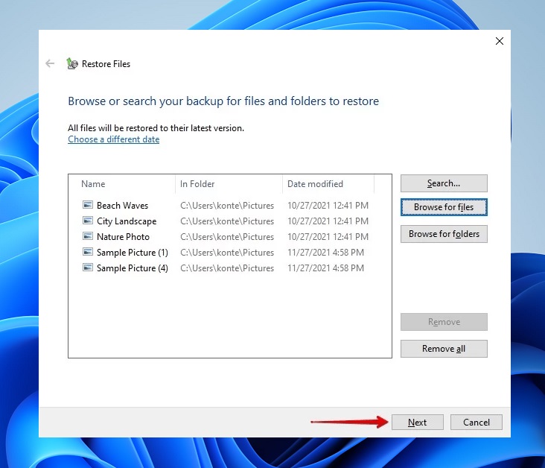Select the Sample Picture (1) image icon
Screen dimensions: 545x468
(88, 252)
